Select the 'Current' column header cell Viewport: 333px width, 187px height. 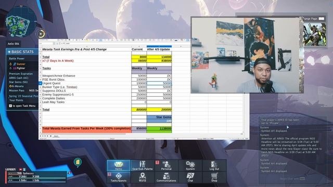tap(139, 49)
